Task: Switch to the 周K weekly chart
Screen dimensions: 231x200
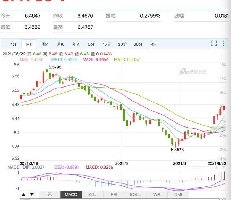Action: pos(45,44)
